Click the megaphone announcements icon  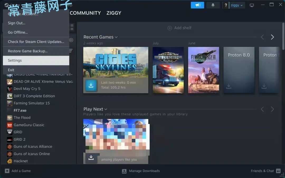197,5
